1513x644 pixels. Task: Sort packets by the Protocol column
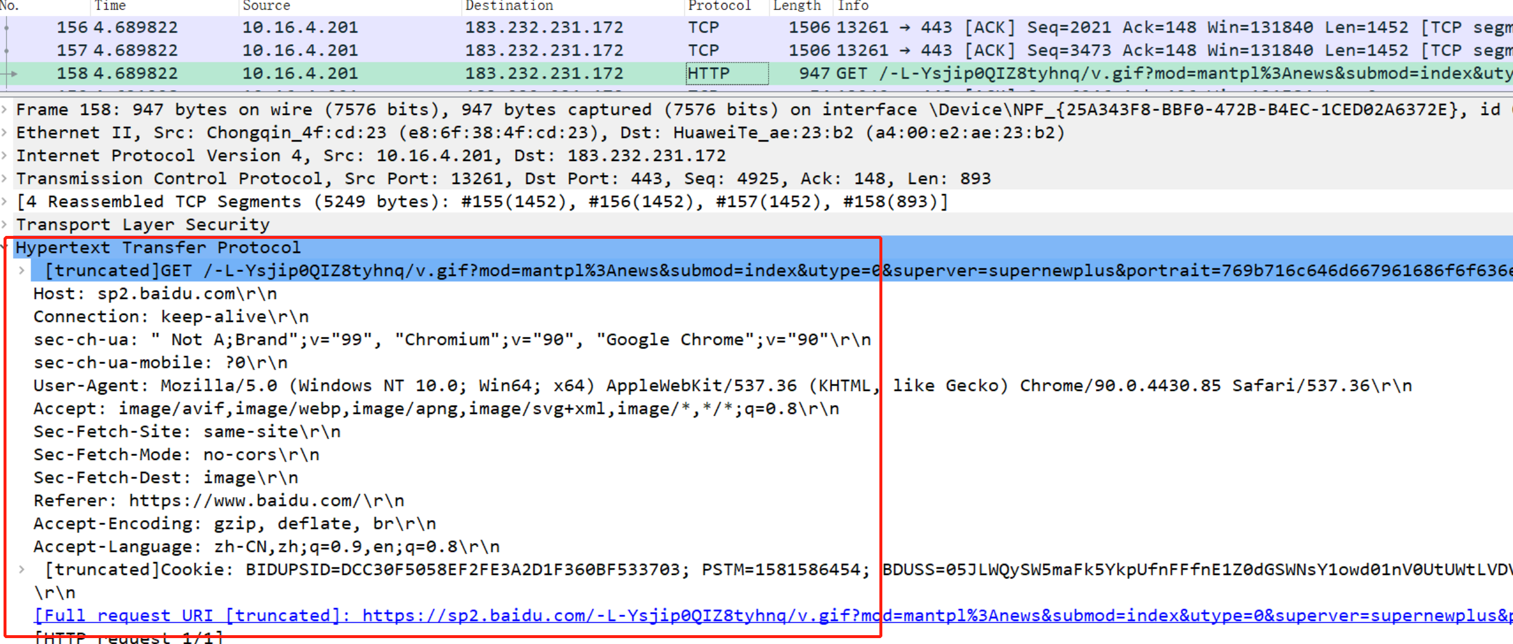(x=719, y=6)
